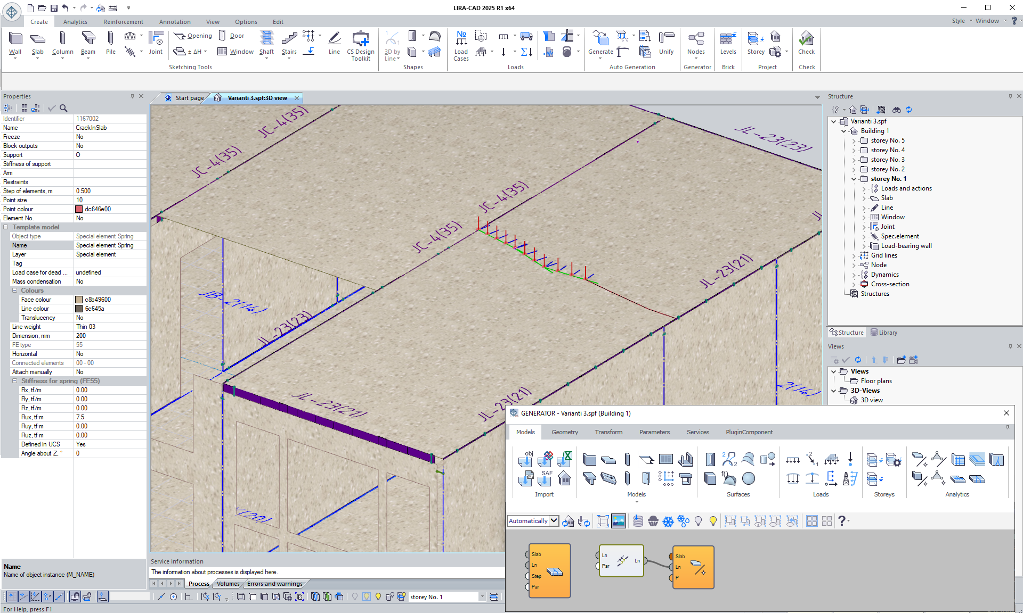Switch to Errors and warnings tab

coord(274,584)
